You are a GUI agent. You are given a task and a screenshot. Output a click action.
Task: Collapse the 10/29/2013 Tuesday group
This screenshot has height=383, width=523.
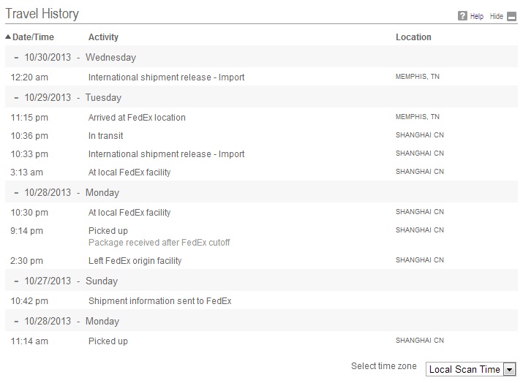16,98
